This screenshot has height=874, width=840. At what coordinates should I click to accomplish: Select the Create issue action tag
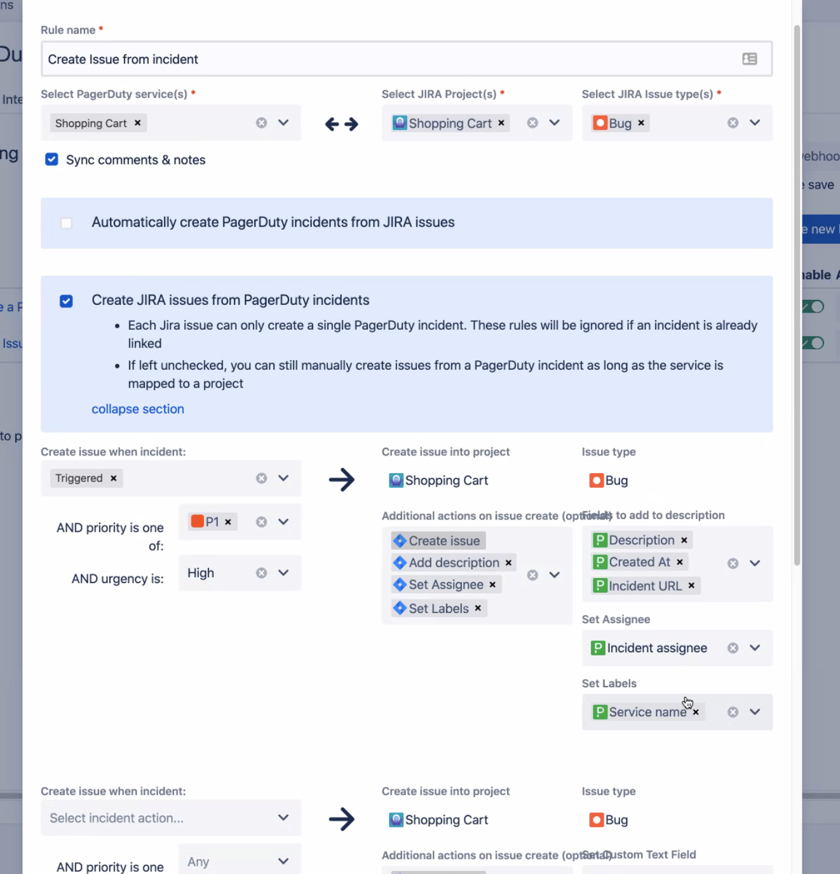[438, 541]
